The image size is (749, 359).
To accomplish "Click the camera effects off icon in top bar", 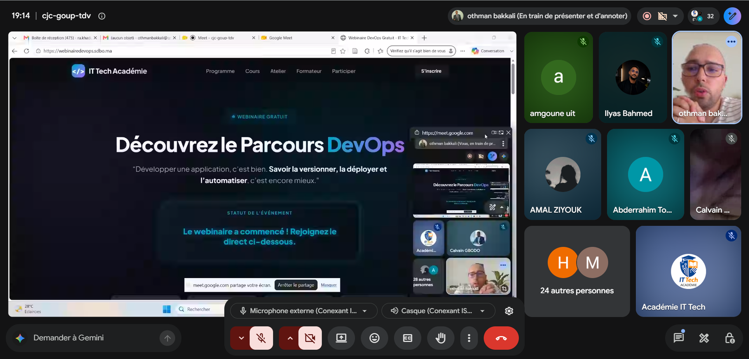I will [662, 16].
